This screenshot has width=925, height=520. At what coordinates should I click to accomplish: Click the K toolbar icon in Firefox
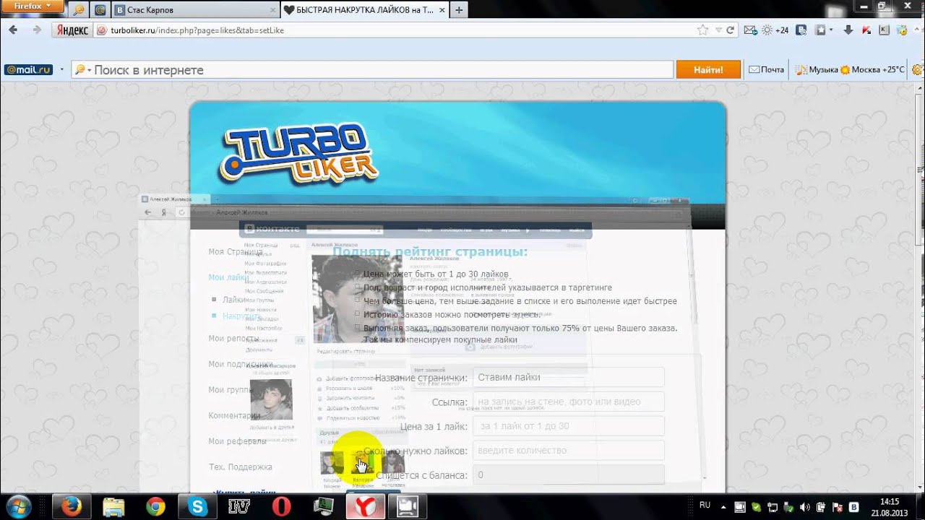click(x=884, y=30)
